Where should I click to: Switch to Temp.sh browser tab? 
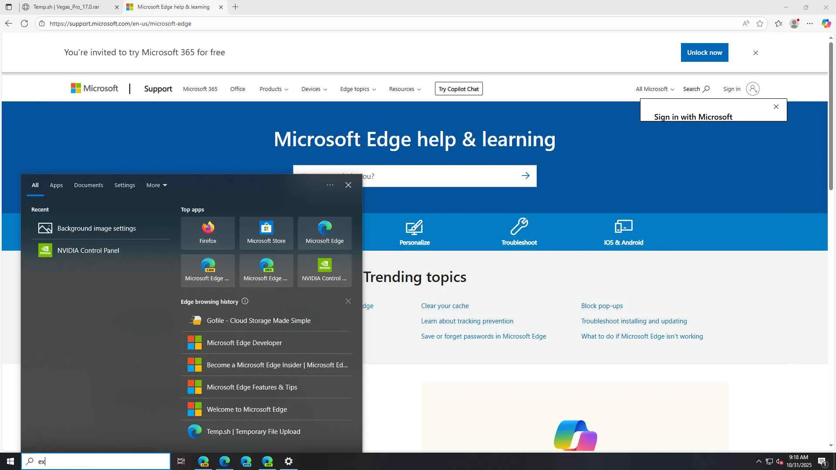(x=66, y=7)
